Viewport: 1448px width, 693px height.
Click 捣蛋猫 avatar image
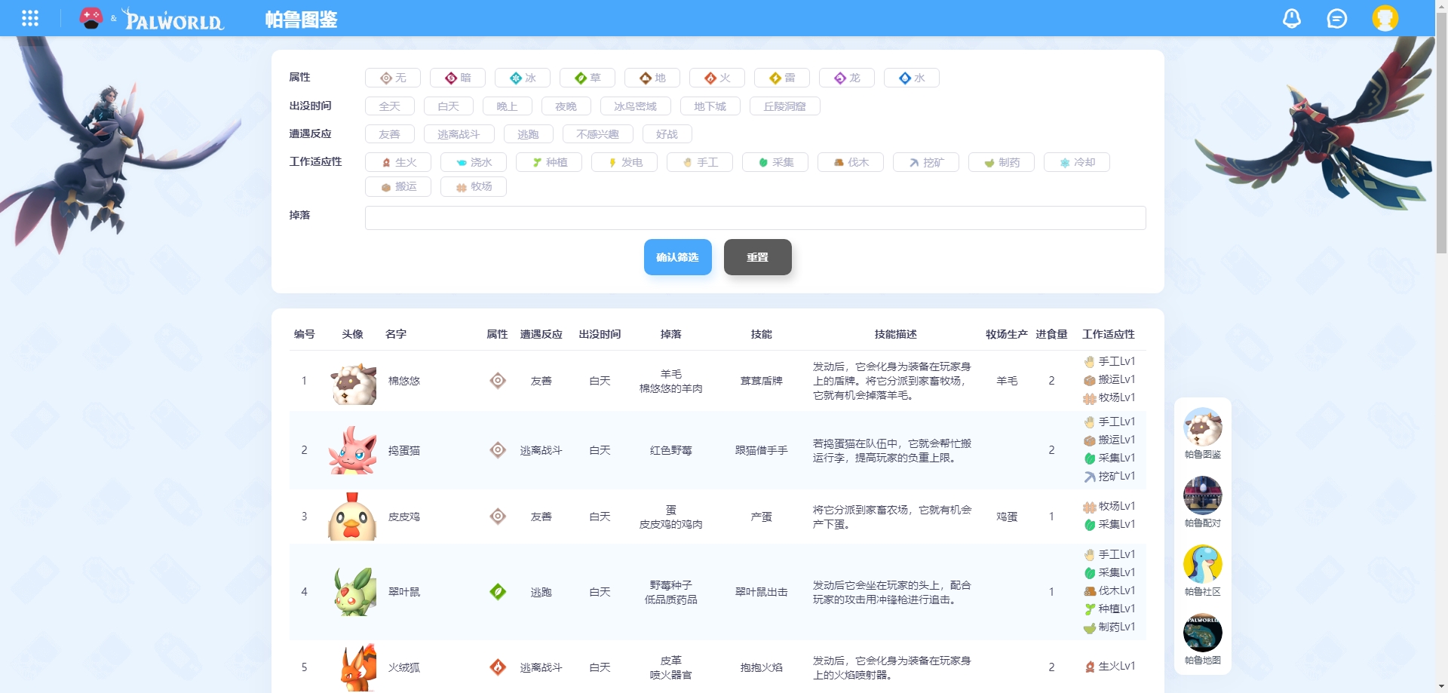353,450
